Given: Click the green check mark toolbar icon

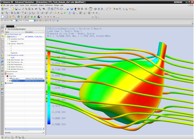Looking at the screenshot, I should pyautogui.click(x=65, y=13).
